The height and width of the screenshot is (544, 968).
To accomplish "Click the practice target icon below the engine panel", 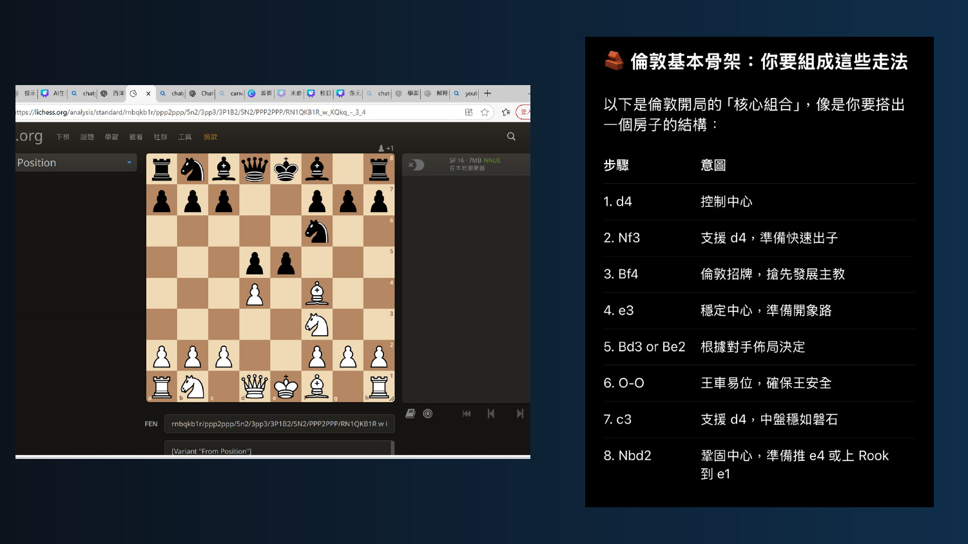I will click(x=428, y=414).
